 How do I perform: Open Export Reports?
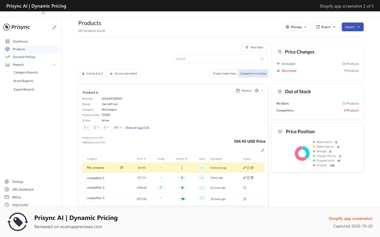(24, 89)
